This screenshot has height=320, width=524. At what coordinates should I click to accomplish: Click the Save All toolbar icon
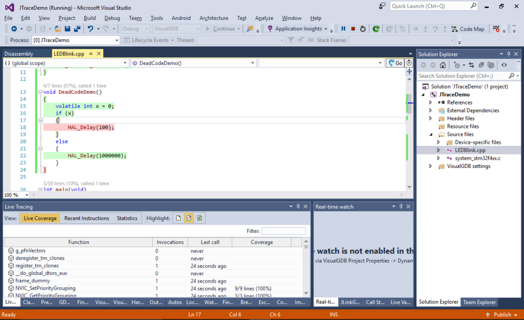[x=77, y=29]
